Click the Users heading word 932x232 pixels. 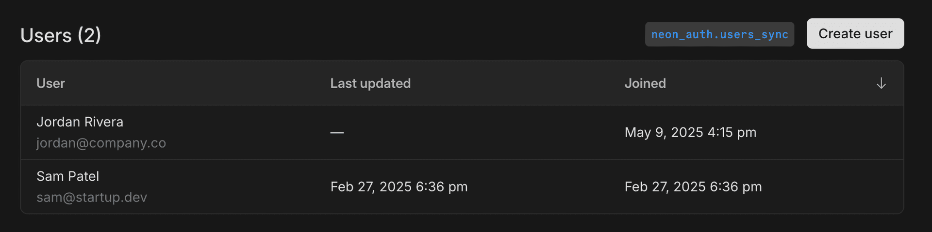coord(46,35)
